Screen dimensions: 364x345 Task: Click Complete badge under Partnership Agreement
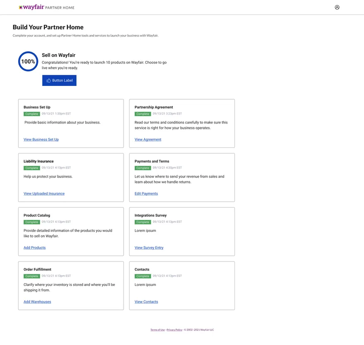pos(143,114)
